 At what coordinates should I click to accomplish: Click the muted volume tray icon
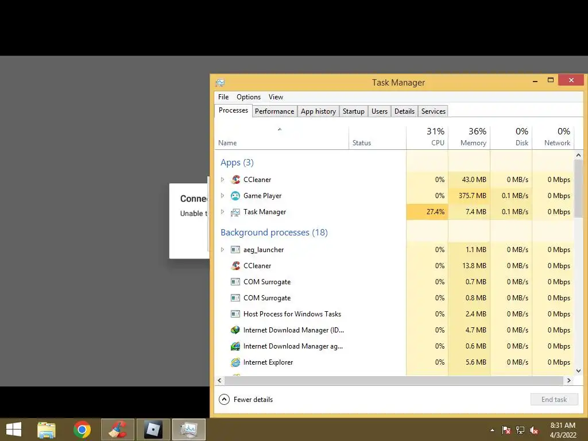pyautogui.click(x=534, y=430)
